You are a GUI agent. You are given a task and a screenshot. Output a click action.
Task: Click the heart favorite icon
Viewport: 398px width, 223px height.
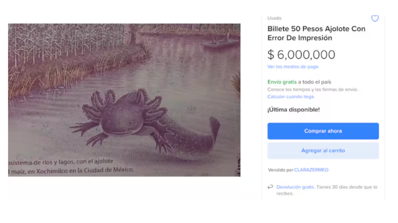click(375, 19)
